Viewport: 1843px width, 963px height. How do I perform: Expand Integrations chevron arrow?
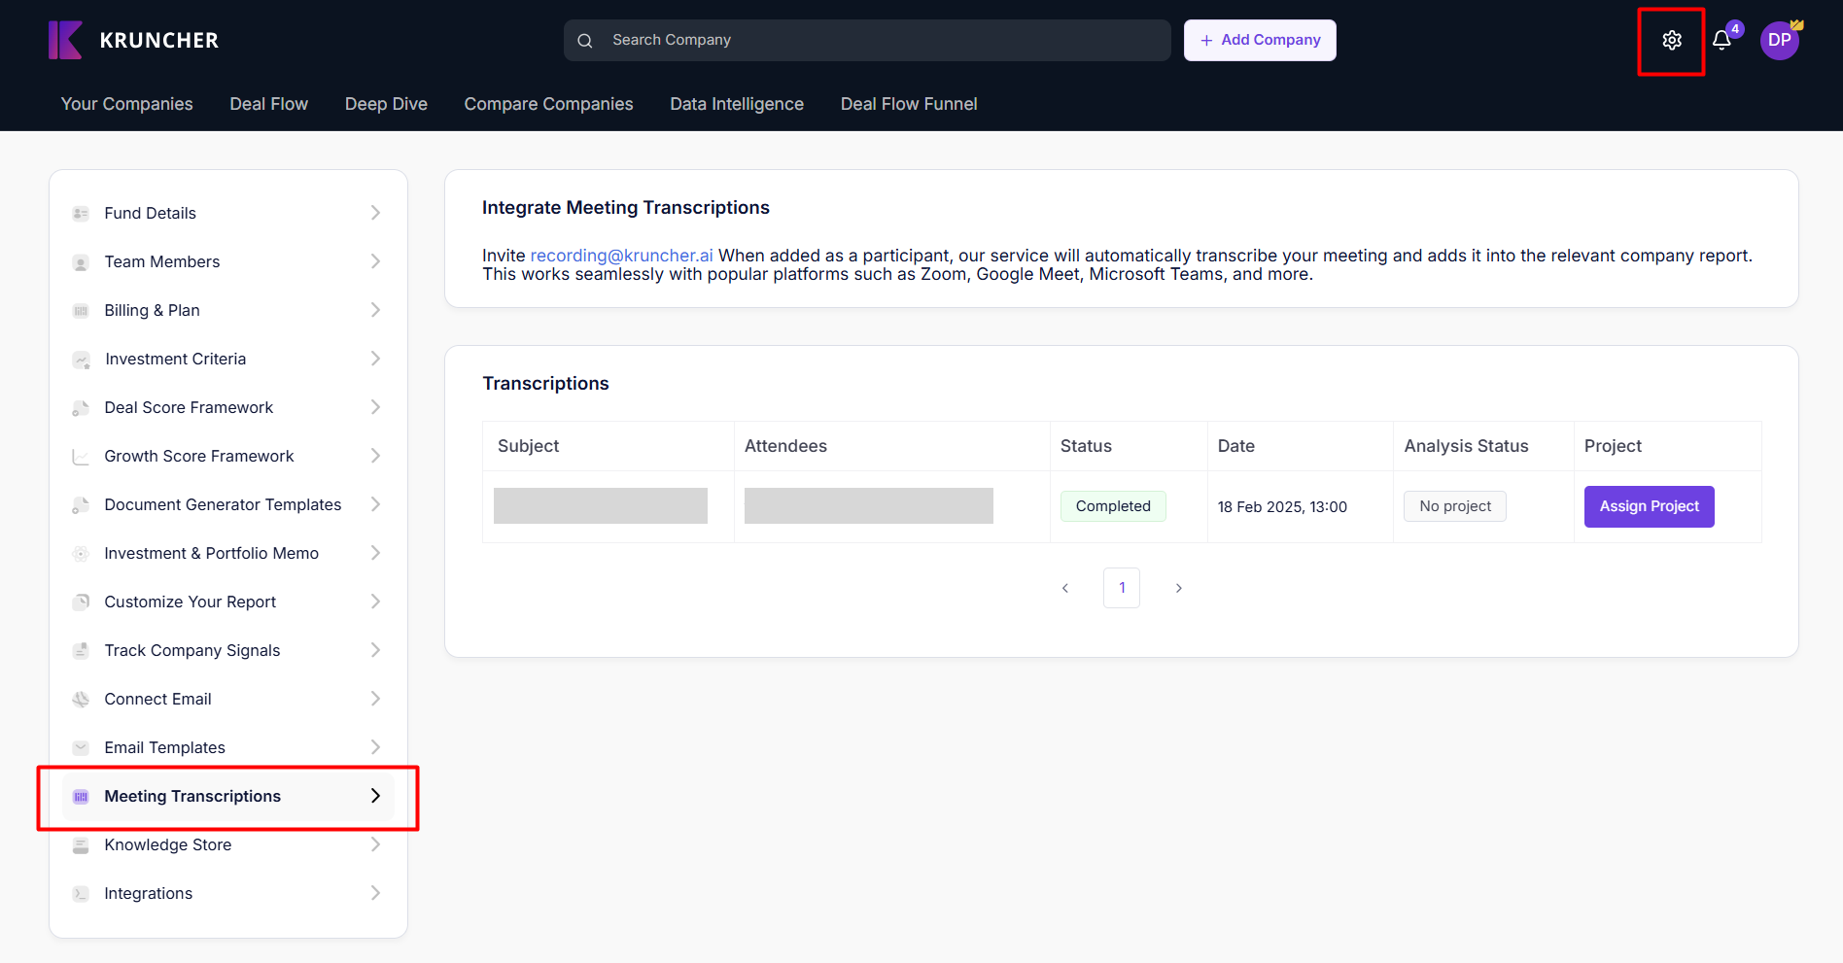[x=375, y=893]
